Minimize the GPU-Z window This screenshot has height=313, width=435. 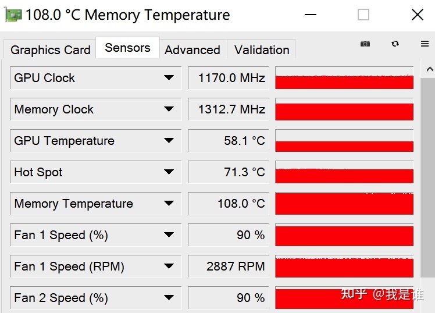[x=311, y=15]
